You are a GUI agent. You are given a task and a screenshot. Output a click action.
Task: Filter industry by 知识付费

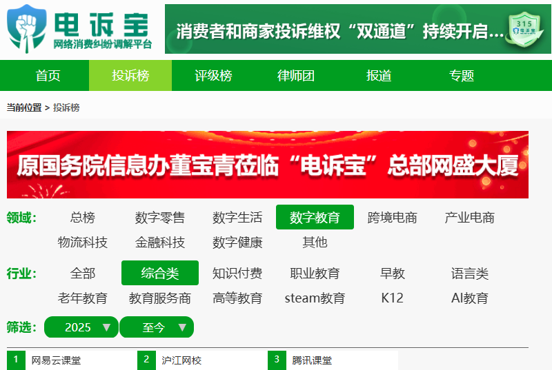click(x=237, y=273)
